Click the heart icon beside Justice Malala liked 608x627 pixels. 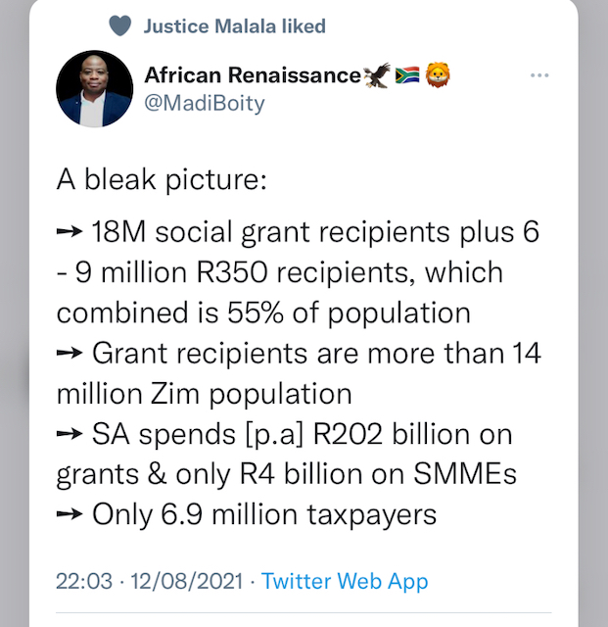pyautogui.click(x=119, y=26)
